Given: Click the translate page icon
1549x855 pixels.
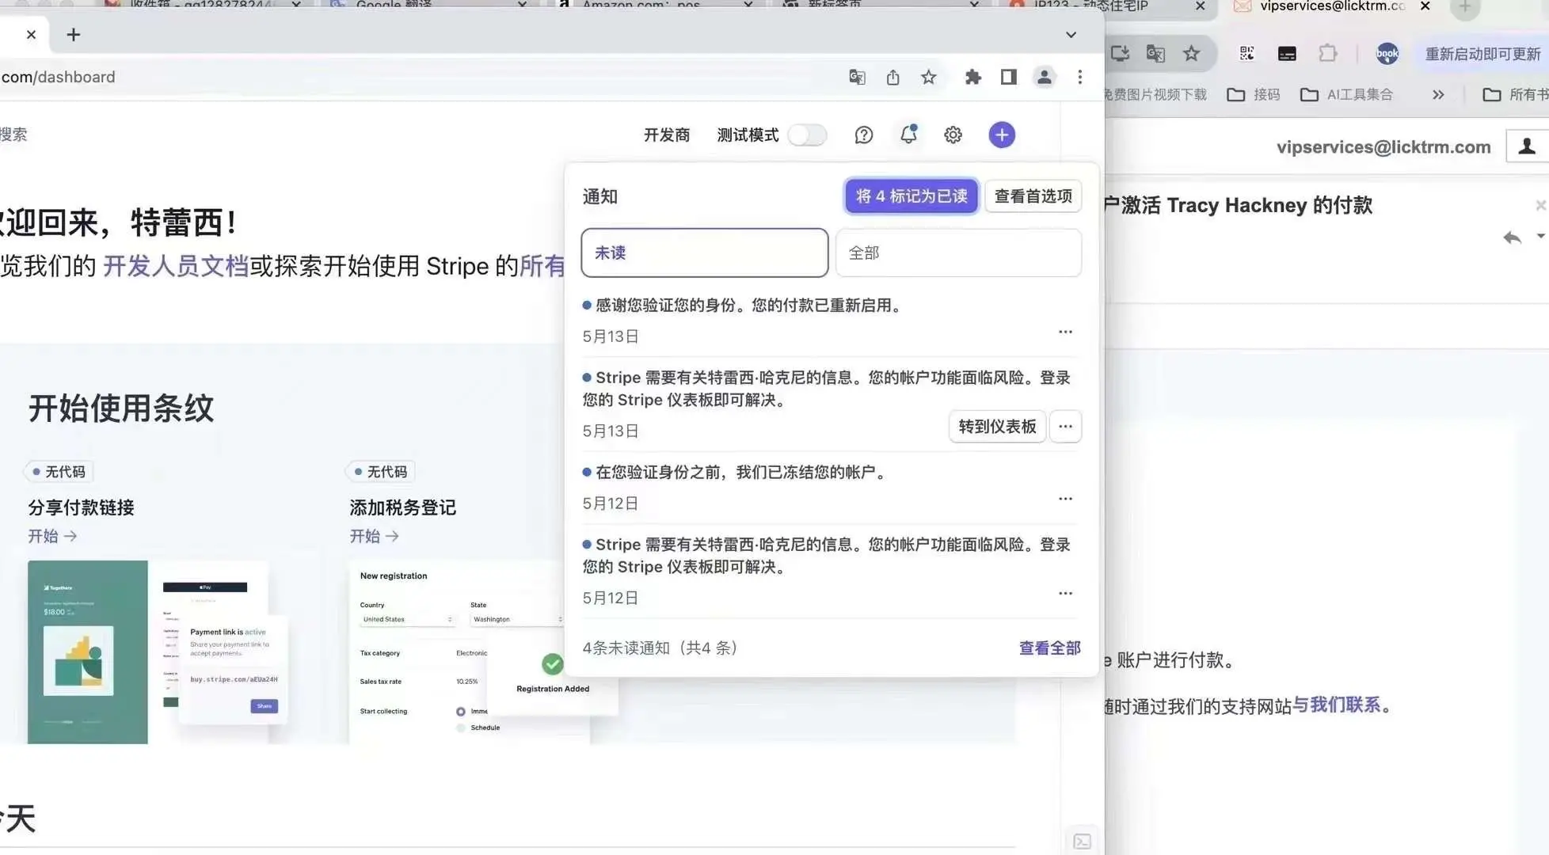Looking at the screenshot, I should point(857,77).
